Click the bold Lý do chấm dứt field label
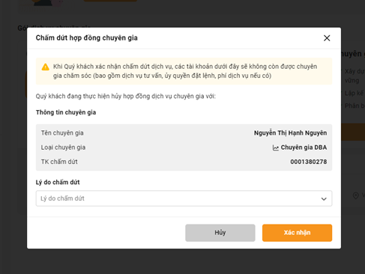 (x=58, y=183)
